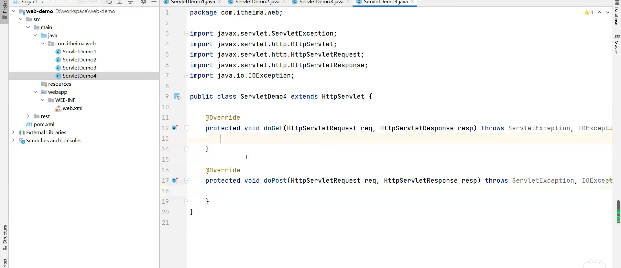Screen dimensions: 621x268
Task: Collapse the WEB-INF folder
Action: [43, 100]
